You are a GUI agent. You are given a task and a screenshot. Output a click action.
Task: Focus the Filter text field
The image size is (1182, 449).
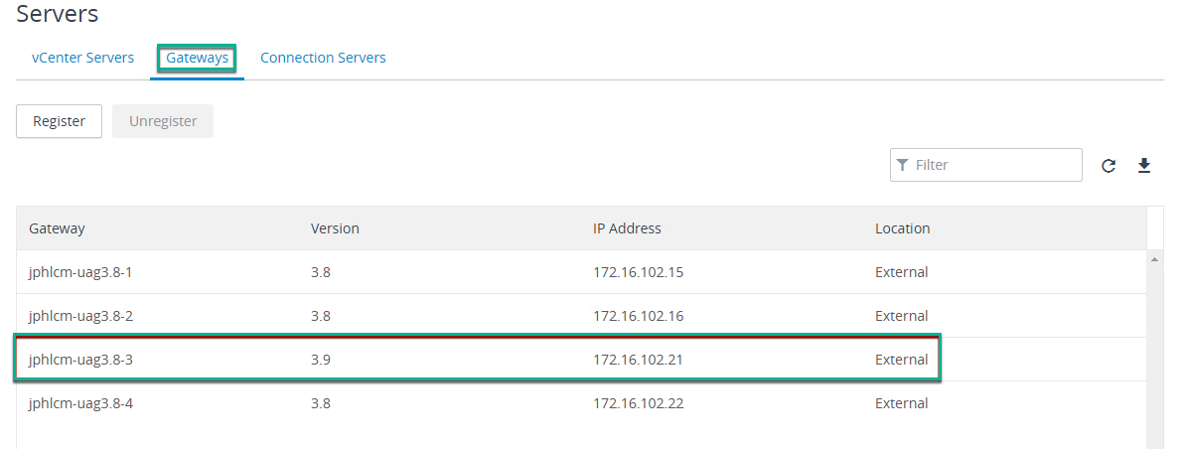coord(986,165)
